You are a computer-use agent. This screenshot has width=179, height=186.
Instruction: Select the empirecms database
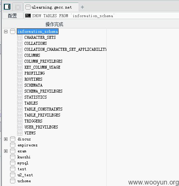pos(28,145)
